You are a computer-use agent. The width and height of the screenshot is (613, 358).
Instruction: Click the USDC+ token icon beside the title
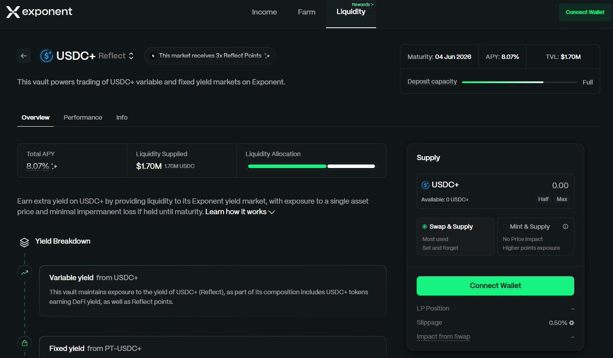[46, 56]
